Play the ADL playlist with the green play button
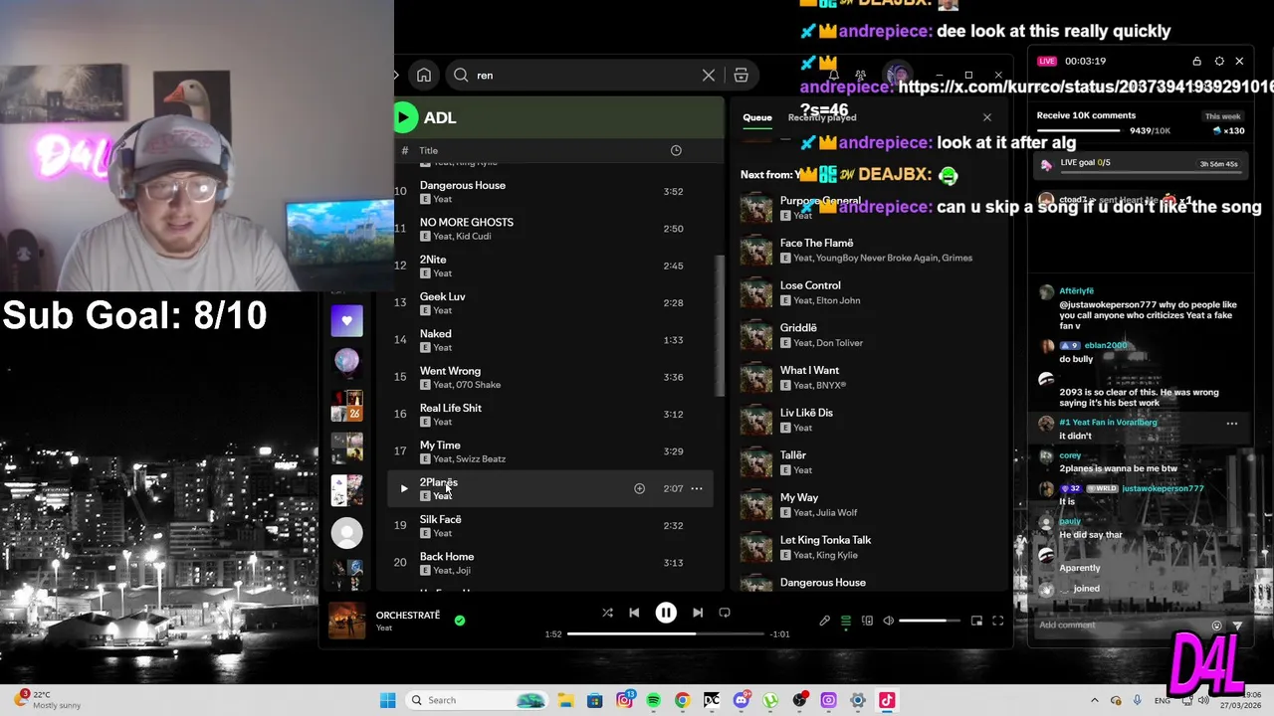1274x716 pixels. (x=404, y=117)
